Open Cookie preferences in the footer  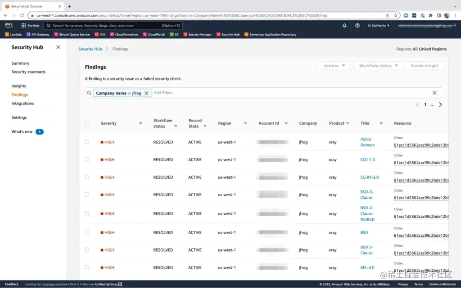point(442,284)
